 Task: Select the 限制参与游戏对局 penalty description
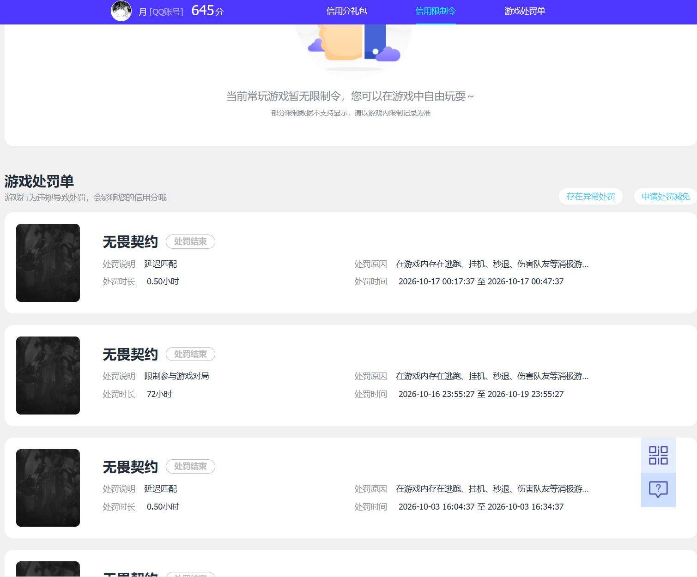pyautogui.click(x=176, y=376)
